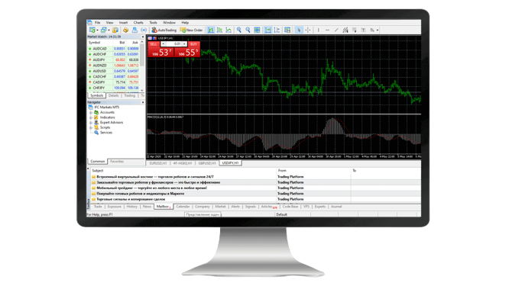The width and height of the screenshot is (509, 286).
Task: Open a New Order from toolbar
Action: tap(192, 30)
